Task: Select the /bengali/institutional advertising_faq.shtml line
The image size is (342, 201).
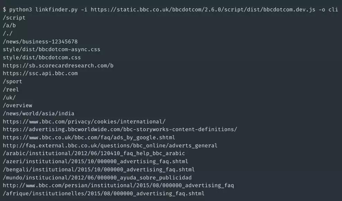Action: point(99,169)
